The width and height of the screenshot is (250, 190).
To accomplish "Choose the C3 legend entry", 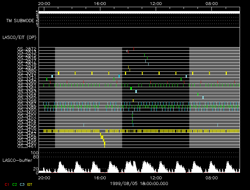I will pyautogui.click(x=22, y=184).
